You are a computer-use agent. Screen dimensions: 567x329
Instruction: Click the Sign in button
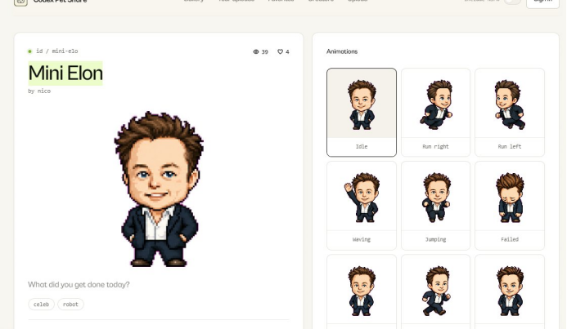click(542, 2)
